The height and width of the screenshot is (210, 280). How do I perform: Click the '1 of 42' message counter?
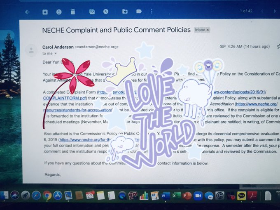coord(246,11)
